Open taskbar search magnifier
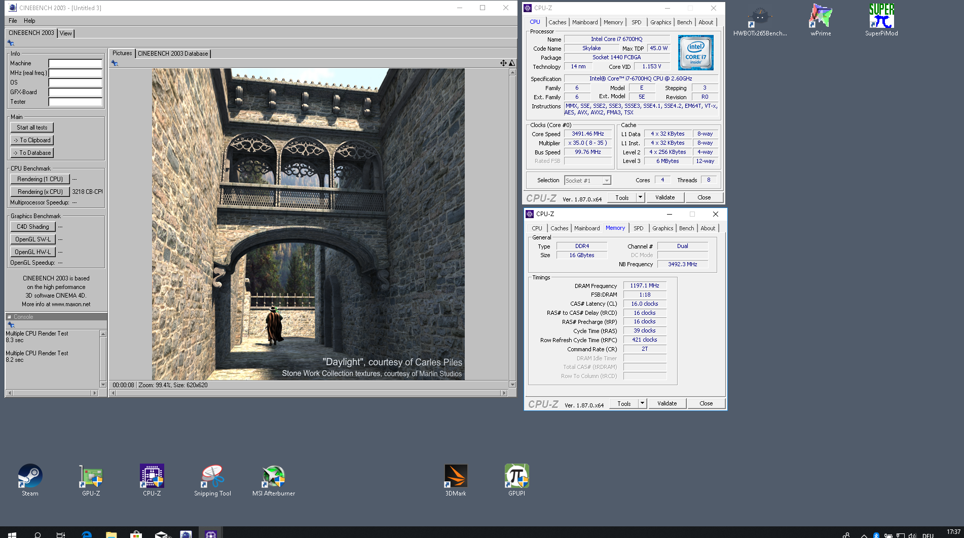Viewport: 964px width, 538px height. (x=37, y=534)
